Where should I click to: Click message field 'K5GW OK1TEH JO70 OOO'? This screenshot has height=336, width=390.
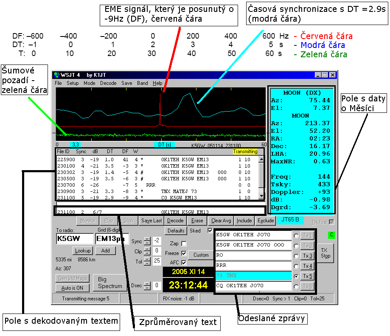click(253, 245)
